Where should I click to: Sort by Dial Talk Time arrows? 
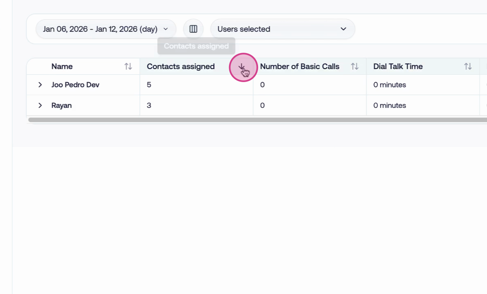[468, 66]
